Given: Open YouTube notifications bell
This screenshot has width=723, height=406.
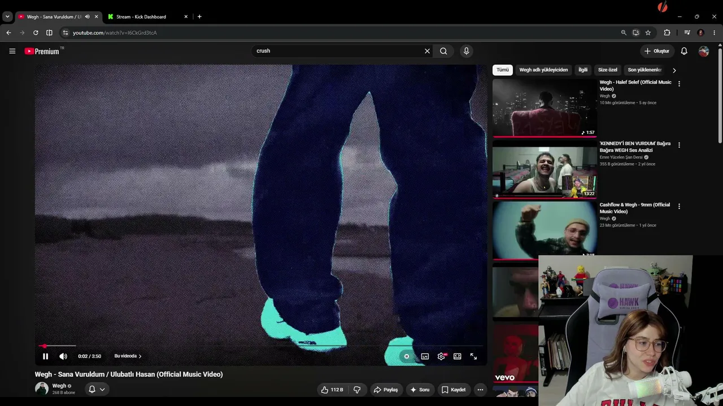Looking at the screenshot, I should click(684, 51).
